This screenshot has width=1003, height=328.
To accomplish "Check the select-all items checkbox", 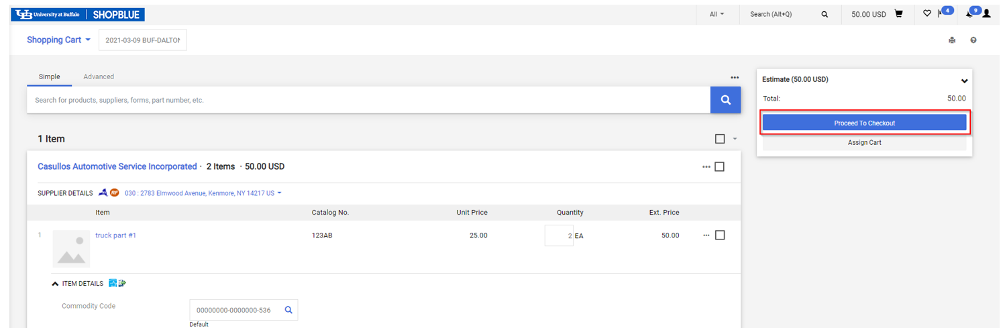I will point(720,139).
